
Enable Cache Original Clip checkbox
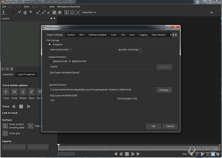[x=115, y=98]
